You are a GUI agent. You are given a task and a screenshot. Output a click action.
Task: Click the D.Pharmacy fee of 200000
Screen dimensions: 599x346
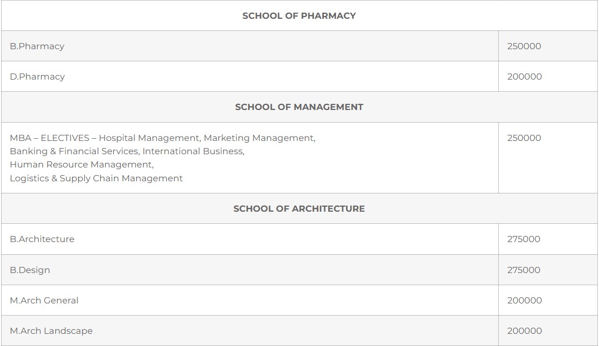[524, 77]
